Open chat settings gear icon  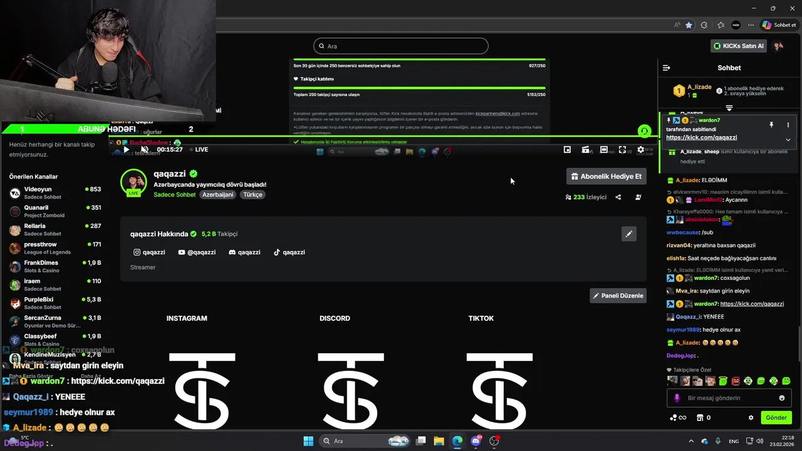751,418
